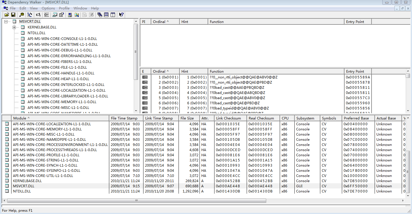Screen dimensions: 412x214
Task: Click the C++ icon for ordinal 4 export
Action: [145, 93]
